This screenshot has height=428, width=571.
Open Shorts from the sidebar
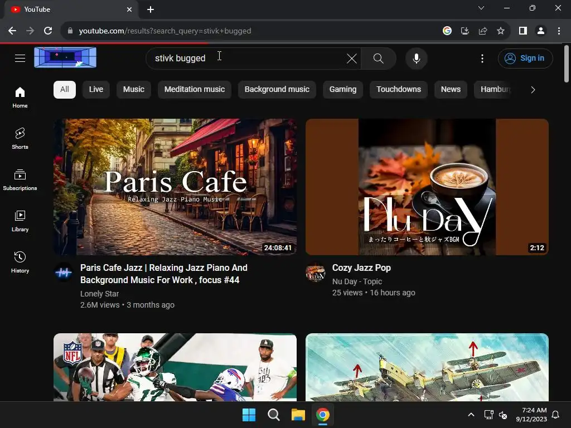(20, 138)
